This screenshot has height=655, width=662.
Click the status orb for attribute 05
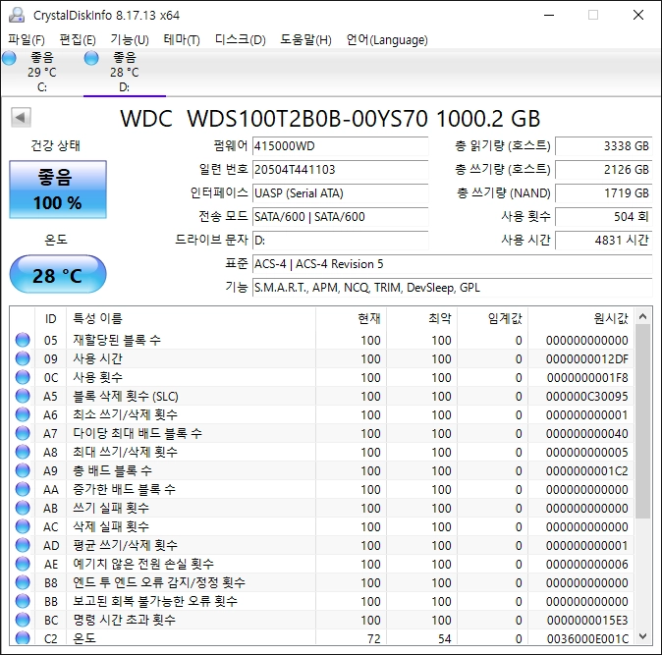click(x=23, y=340)
